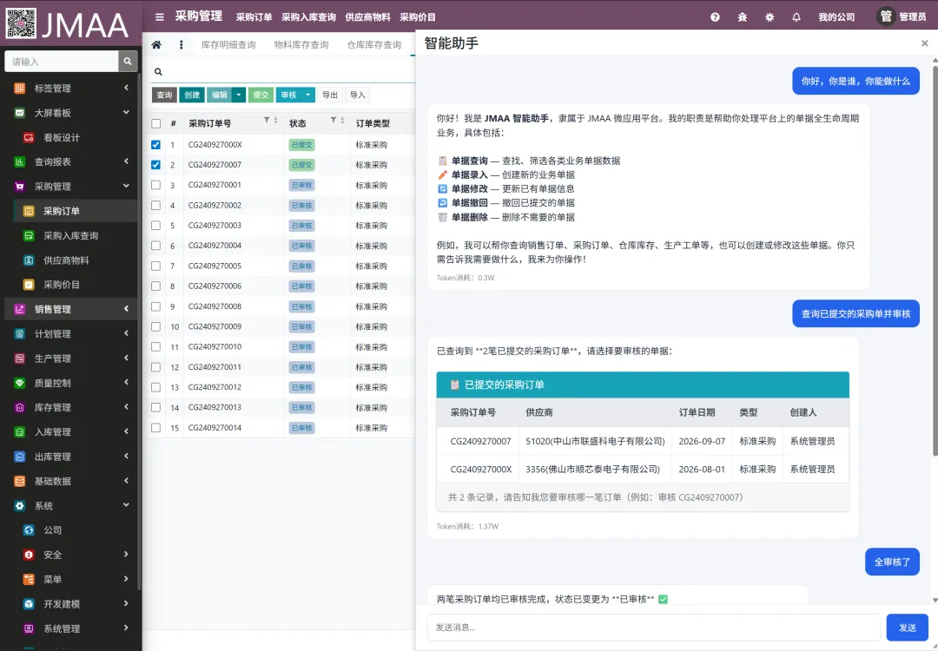Switch to the 物料库存查询 tab
Image resolution: width=938 pixels, height=651 pixels.
301,45
